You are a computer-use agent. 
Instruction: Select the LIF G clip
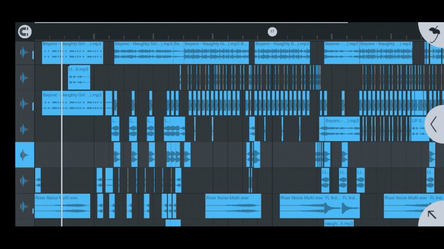point(420,129)
